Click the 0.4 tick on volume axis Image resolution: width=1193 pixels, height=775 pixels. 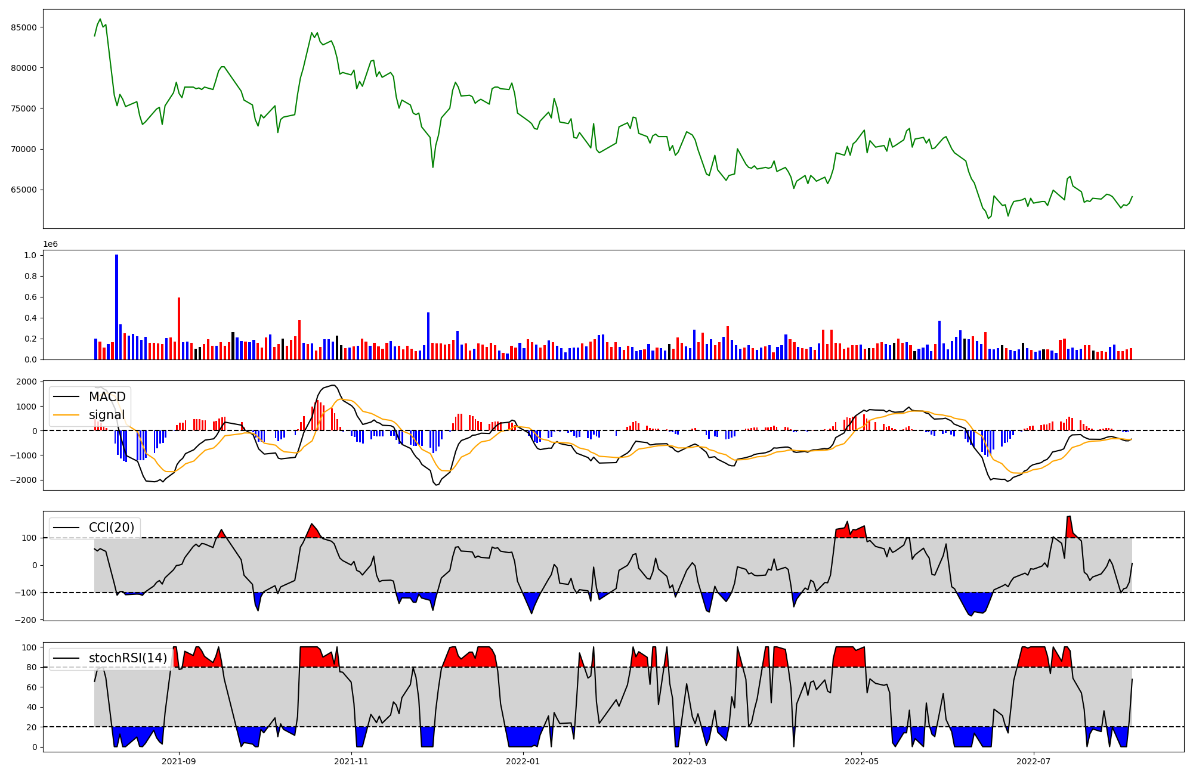click(x=30, y=318)
